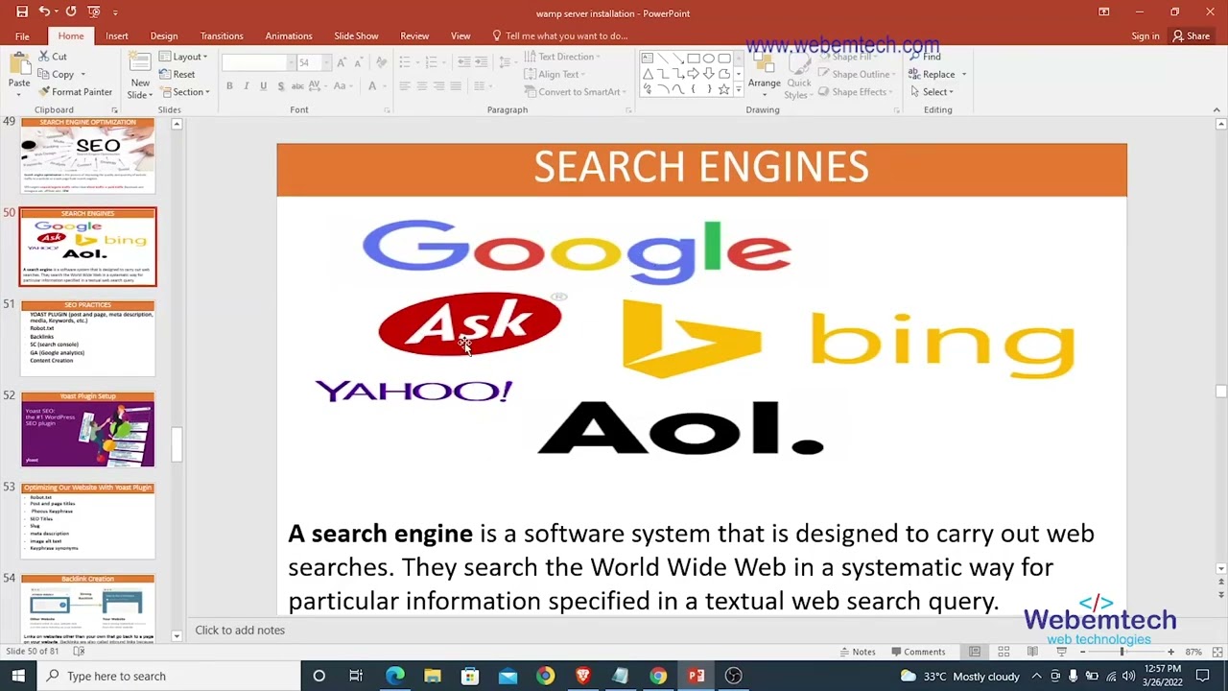Viewport: 1228px width, 691px height.
Task: Open the Select dropdown in Editing
Action: pos(933,92)
